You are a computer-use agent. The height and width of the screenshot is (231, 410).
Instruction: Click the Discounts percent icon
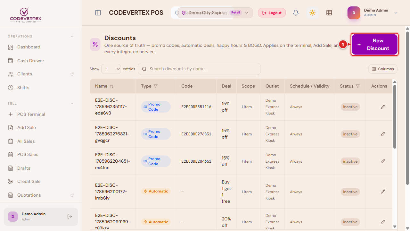(95, 44)
